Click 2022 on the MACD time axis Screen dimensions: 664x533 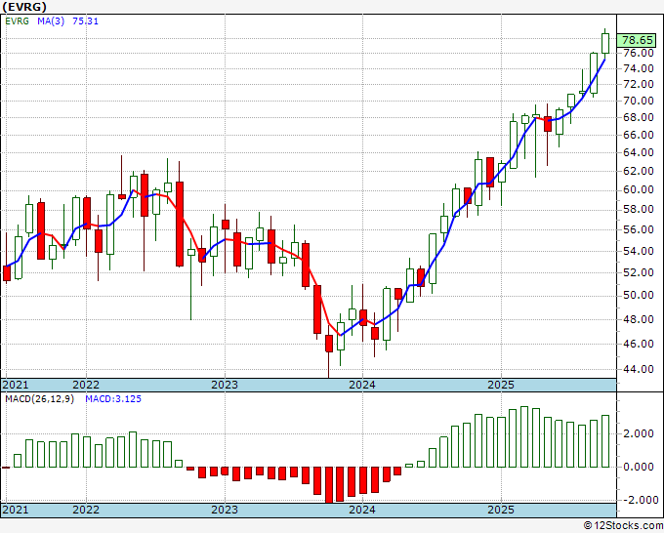click(x=86, y=510)
